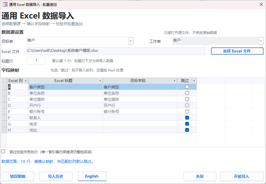
Task: Focus the Excel 文件 path field
Action: tap(116, 51)
